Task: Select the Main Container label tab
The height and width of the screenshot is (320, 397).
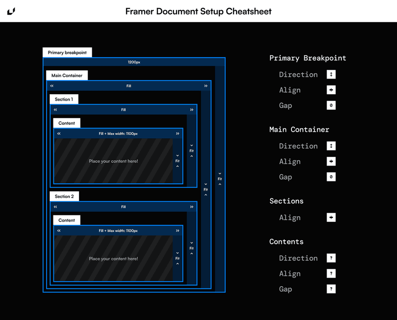Action: click(x=67, y=75)
